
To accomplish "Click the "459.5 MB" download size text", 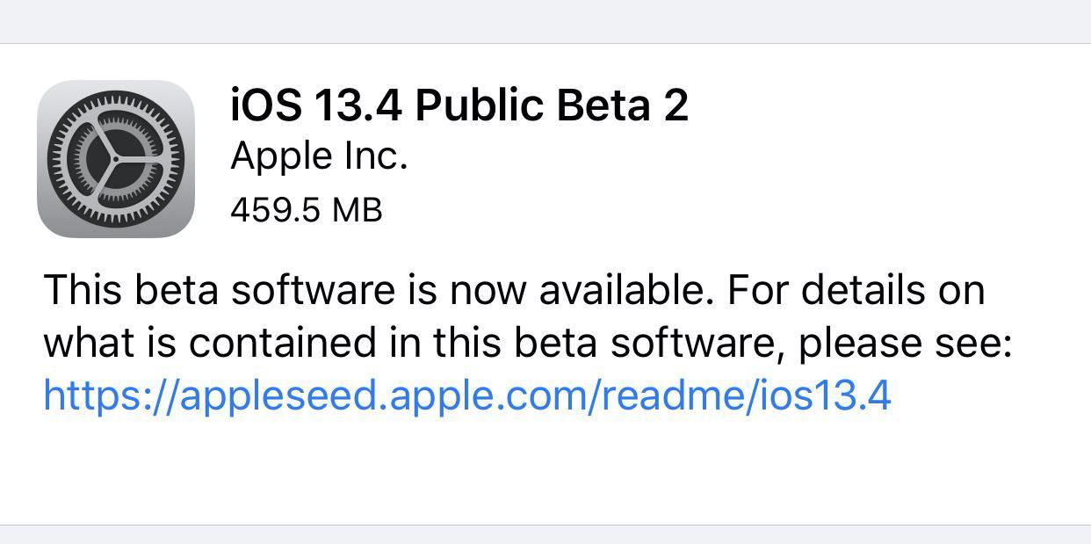I will tap(306, 210).
